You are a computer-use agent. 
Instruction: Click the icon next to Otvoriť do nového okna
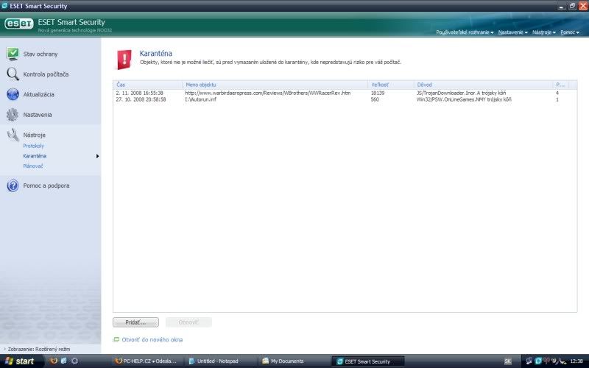[116, 339]
